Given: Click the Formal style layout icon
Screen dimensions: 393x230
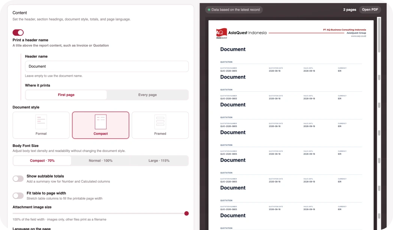Looking at the screenshot, I should [x=41, y=122].
